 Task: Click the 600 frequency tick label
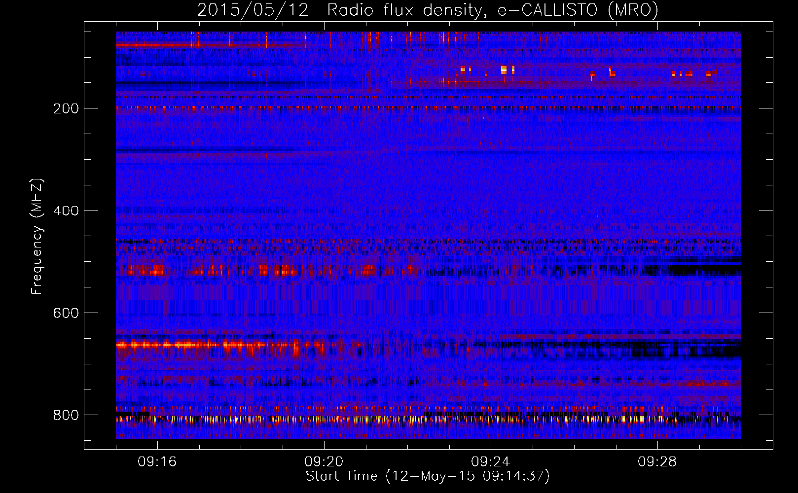(66, 313)
